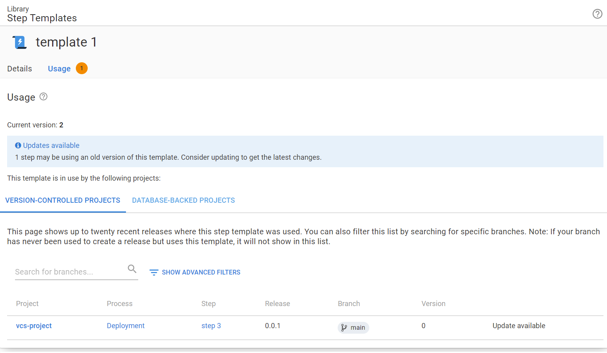Open the help icon at top right
Screen dimensions: 607x353
(x=597, y=14)
